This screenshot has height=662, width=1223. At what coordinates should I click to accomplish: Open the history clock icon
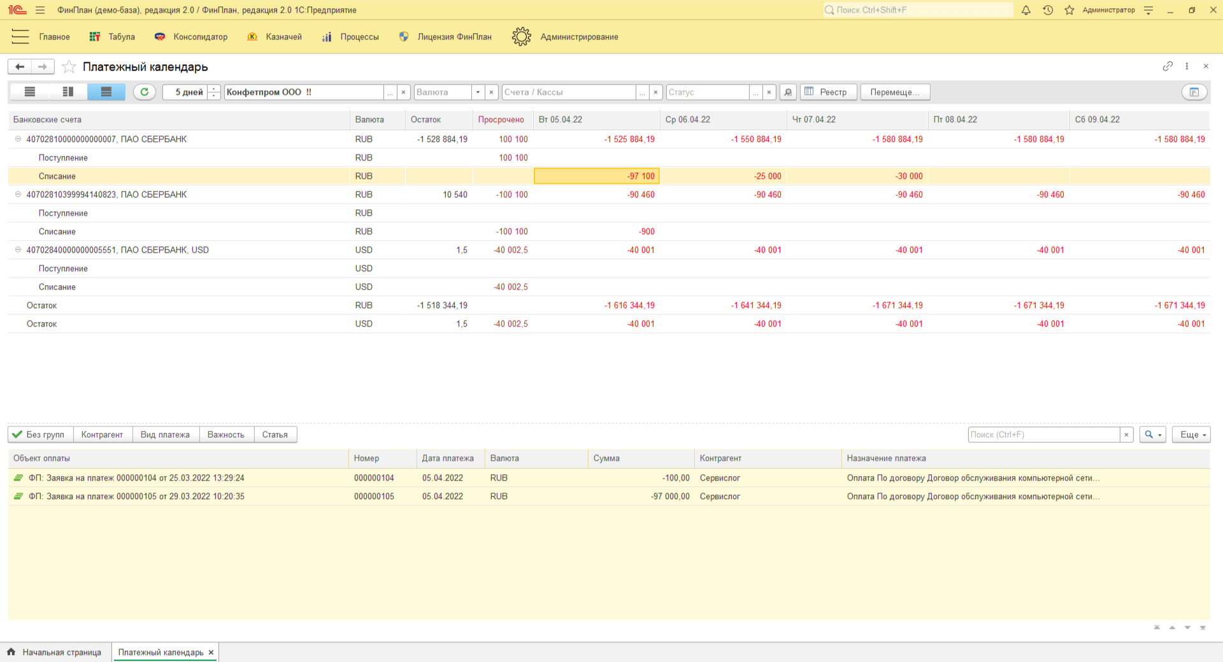coord(1048,10)
